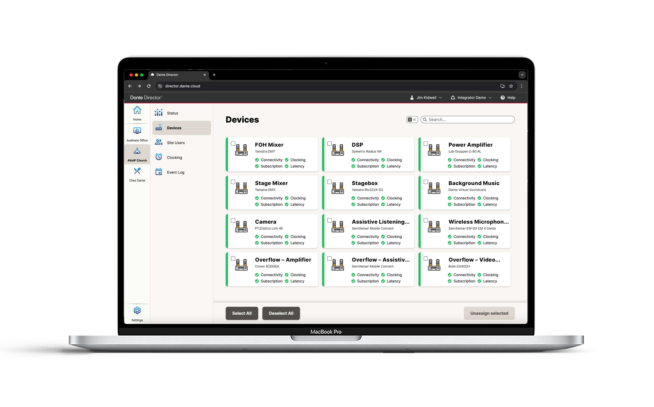Bookmark the page with star icon
This screenshot has height=407, width=654.
[511, 86]
